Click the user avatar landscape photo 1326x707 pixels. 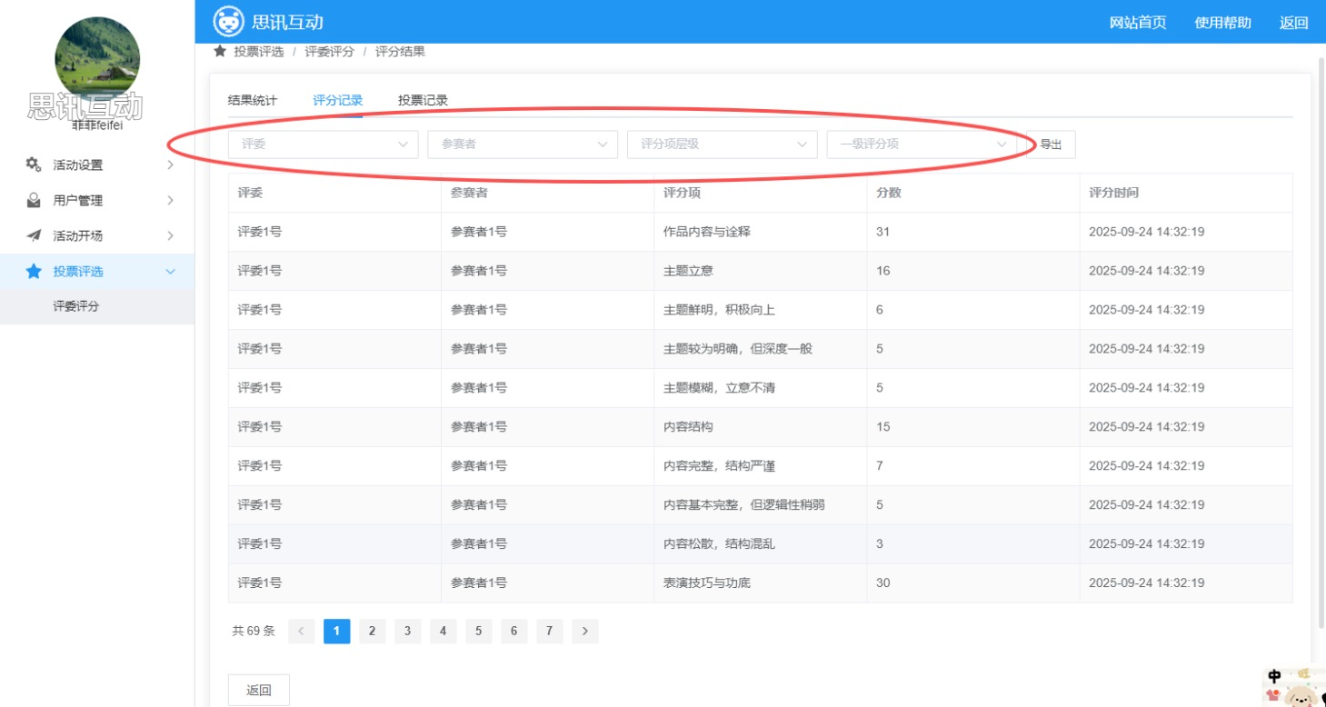coord(97,59)
